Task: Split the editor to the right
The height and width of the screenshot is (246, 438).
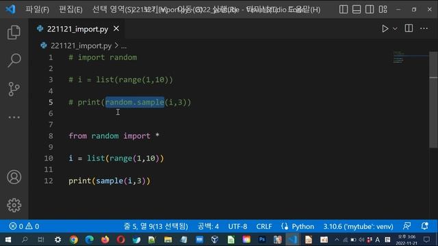Action: (409, 29)
